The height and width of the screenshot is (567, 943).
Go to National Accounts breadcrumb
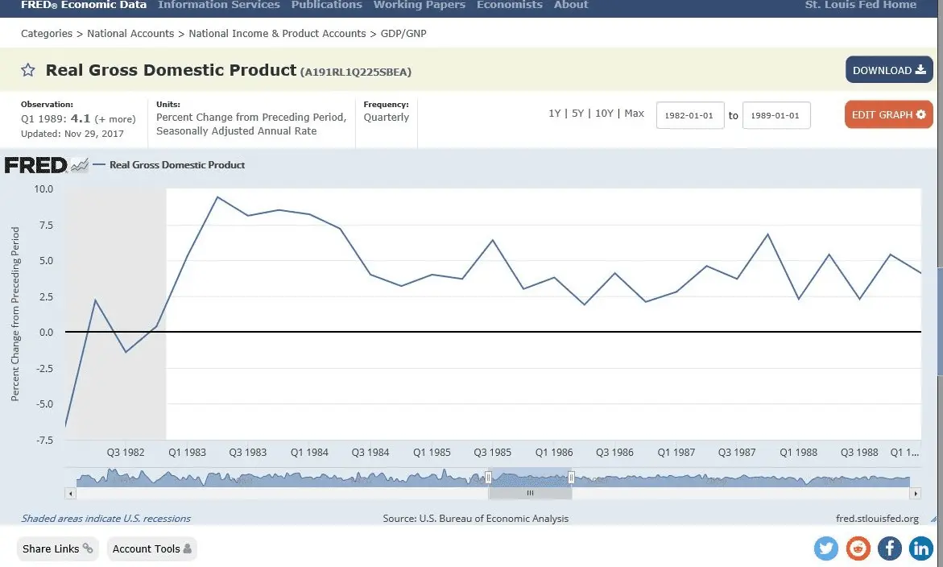[130, 34]
